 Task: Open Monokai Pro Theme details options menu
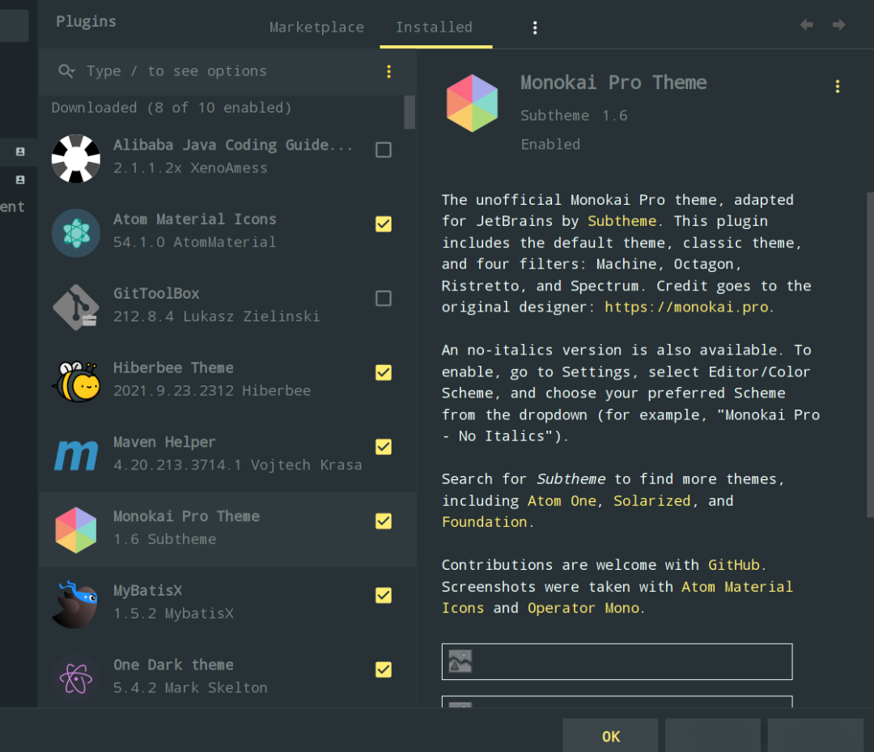(838, 87)
